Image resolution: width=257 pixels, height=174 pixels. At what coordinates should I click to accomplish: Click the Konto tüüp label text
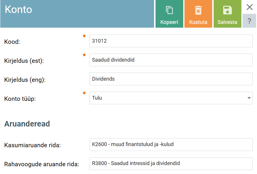pyautogui.click(x=20, y=99)
